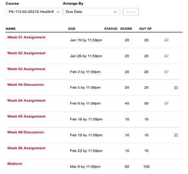Screen dimensions: 188x174
Task: Select the Week 05 Assignment score value
Action: (x=127, y=119)
